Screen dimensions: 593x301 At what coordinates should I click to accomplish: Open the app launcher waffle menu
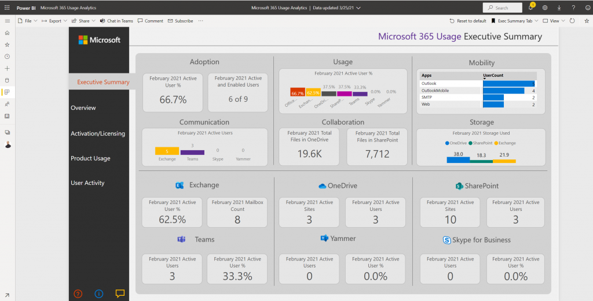tap(6, 8)
